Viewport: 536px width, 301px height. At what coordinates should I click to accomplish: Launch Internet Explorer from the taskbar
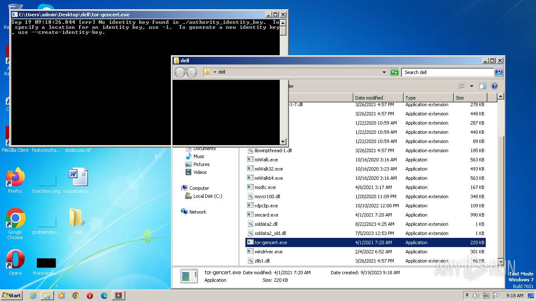pos(33,296)
